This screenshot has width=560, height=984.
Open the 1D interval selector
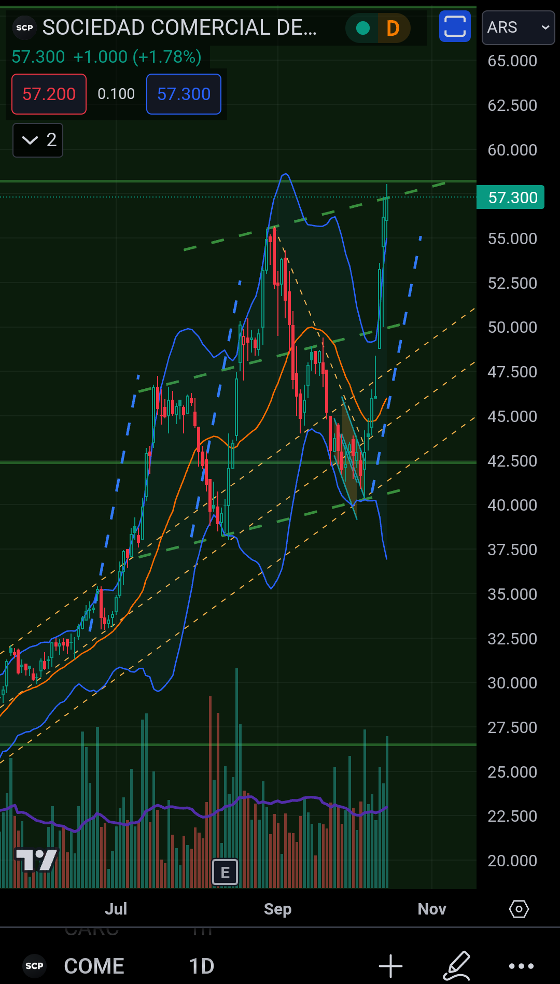pyautogui.click(x=201, y=966)
